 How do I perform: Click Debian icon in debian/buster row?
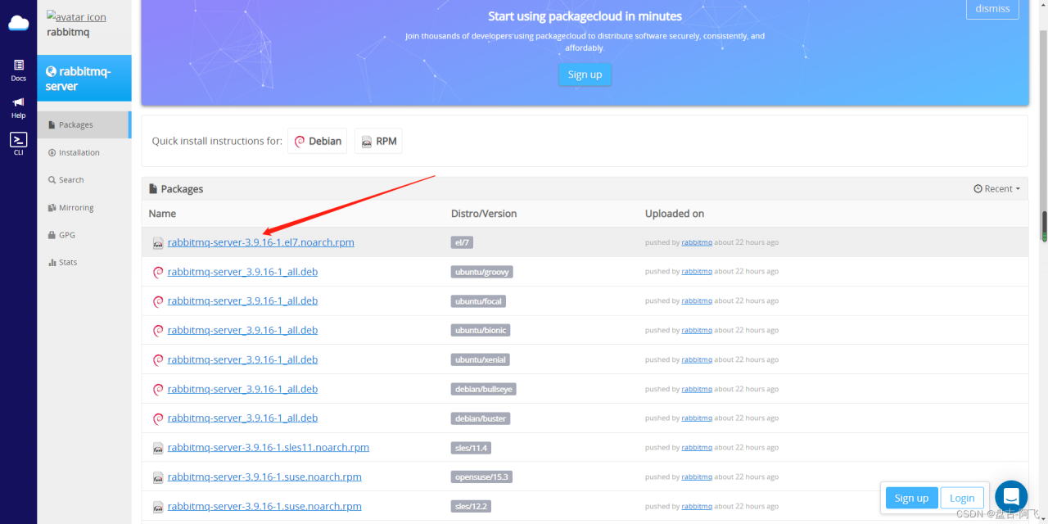click(x=158, y=418)
